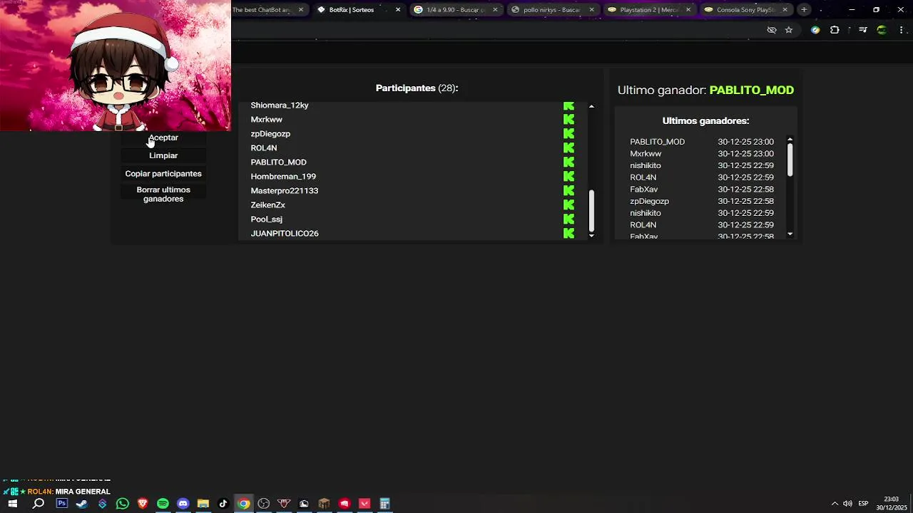Open the Playstation 2 Mercado tab
The width and height of the screenshot is (913, 513).
648,10
